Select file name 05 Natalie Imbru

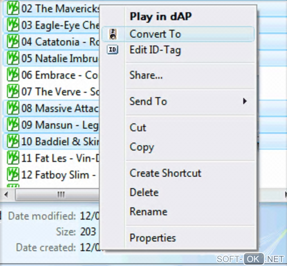(x=60, y=58)
